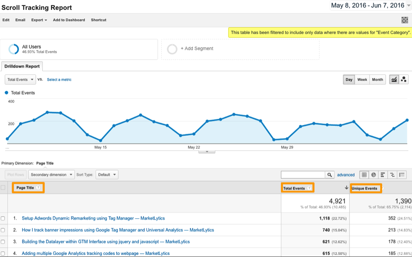The width and height of the screenshot is (412, 257).
Task: Switch to motion chart view
Action: click(404, 80)
